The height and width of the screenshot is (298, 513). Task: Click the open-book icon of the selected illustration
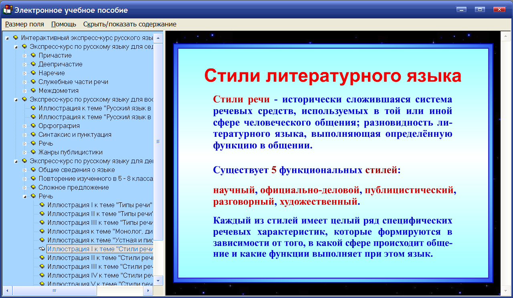coord(42,248)
